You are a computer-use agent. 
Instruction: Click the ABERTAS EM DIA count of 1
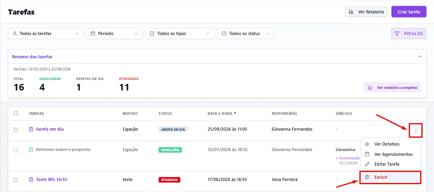pyautogui.click(x=79, y=87)
